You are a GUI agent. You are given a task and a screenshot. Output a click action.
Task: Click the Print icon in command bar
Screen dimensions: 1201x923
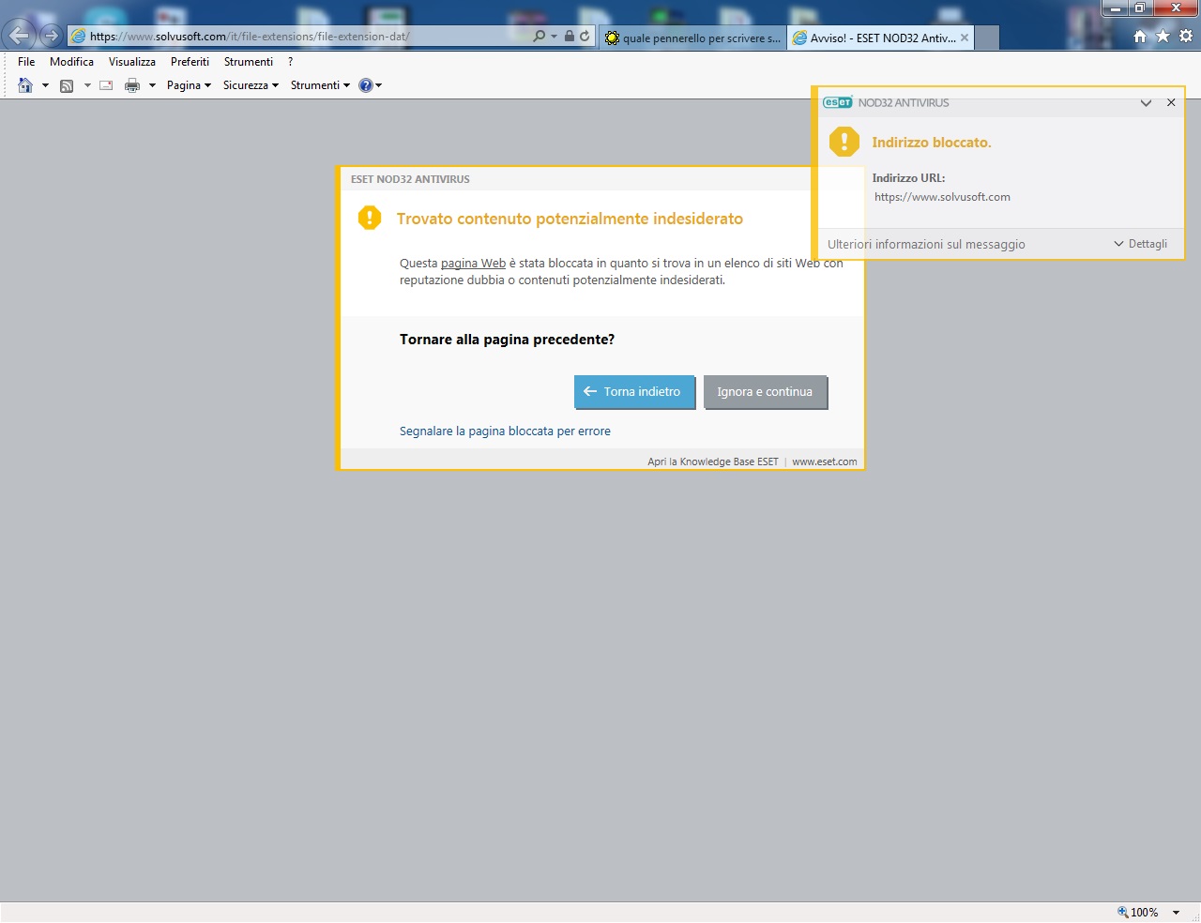[132, 85]
